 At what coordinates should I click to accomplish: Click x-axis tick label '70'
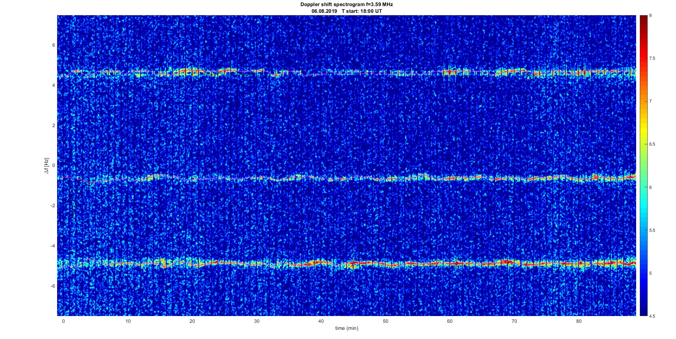click(514, 321)
